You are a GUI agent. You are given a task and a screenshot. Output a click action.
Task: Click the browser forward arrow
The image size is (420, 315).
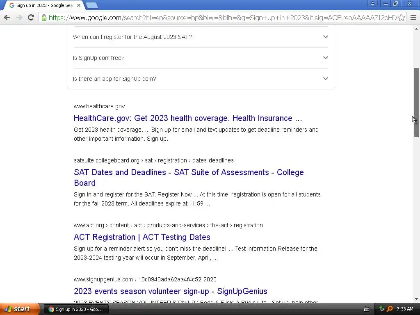19,18
